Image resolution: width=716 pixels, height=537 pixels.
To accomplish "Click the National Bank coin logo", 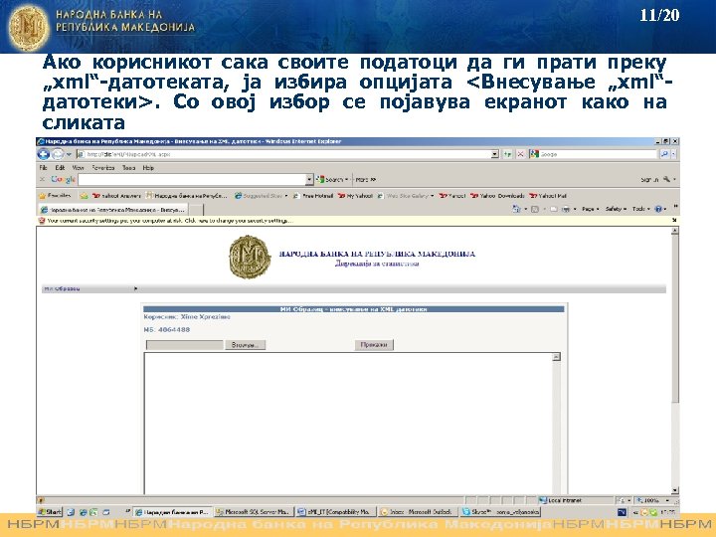I will (250, 258).
